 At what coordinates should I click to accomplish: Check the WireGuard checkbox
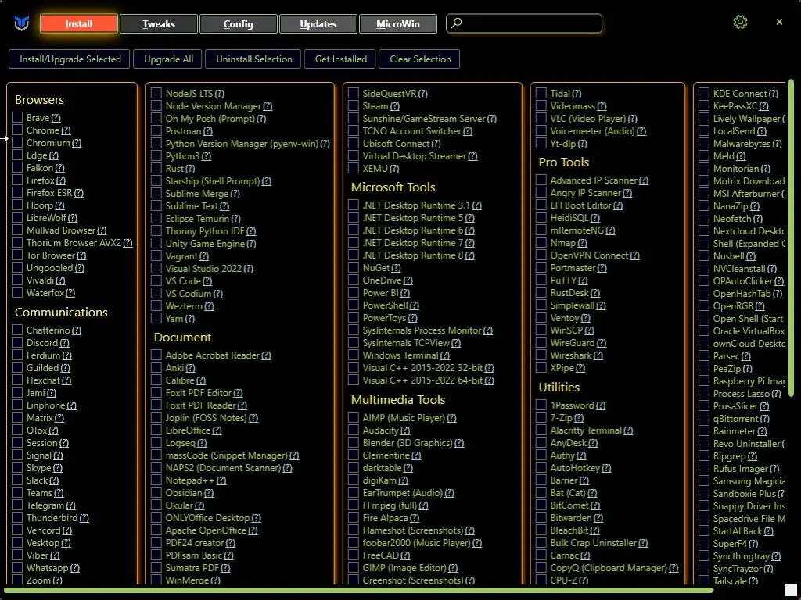point(541,343)
